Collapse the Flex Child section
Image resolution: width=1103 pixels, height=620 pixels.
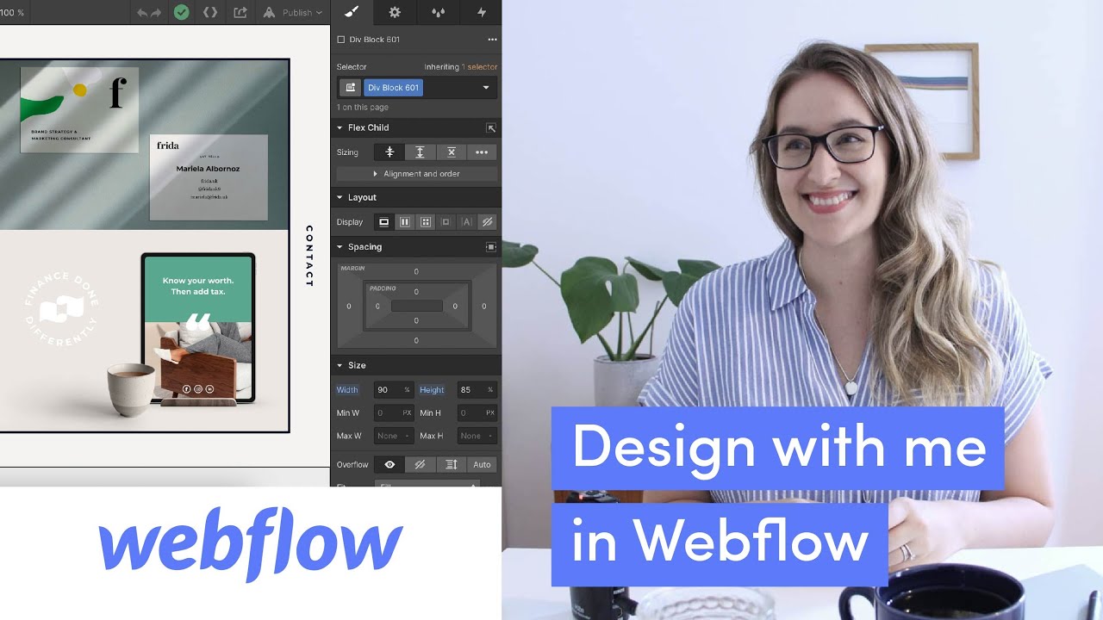340,127
